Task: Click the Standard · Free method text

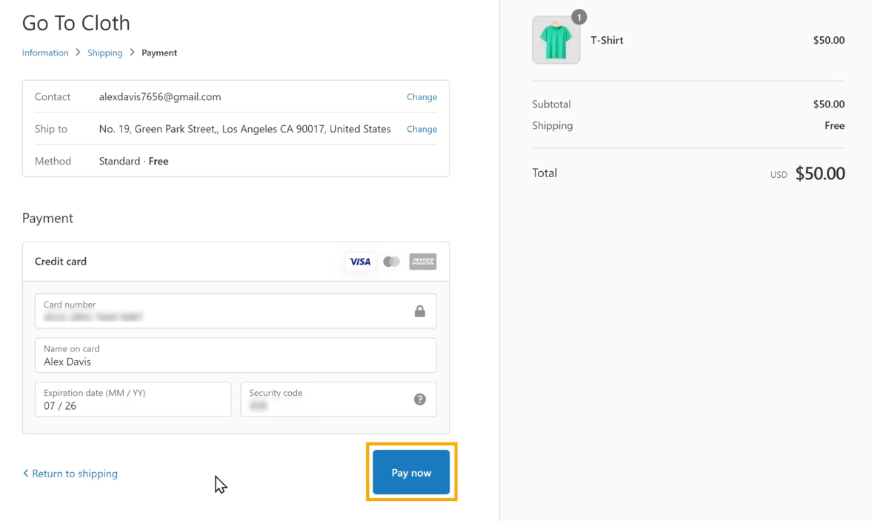Action: pyautogui.click(x=133, y=162)
